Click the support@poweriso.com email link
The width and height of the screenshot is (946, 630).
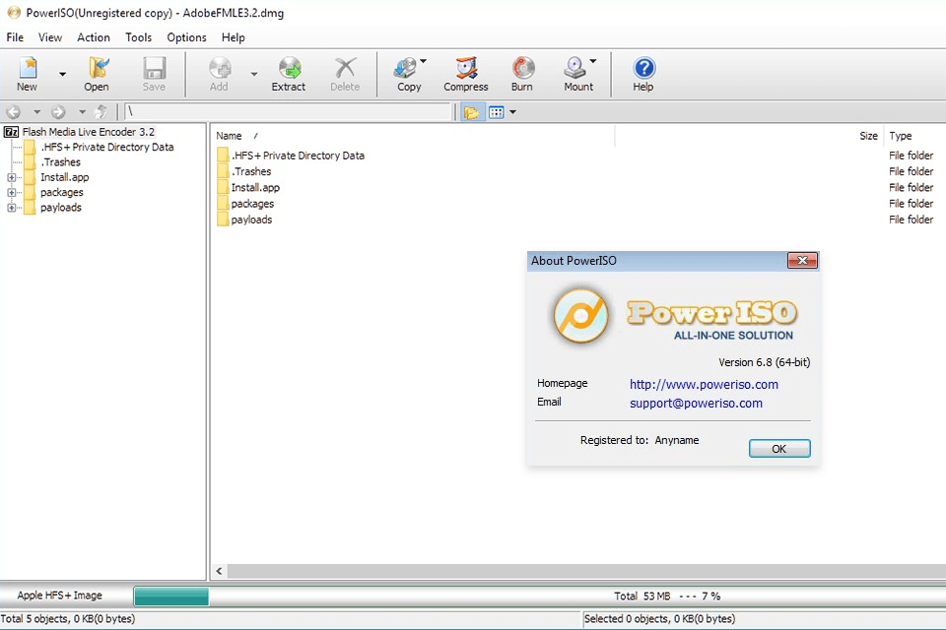pyautogui.click(x=696, y=403)
